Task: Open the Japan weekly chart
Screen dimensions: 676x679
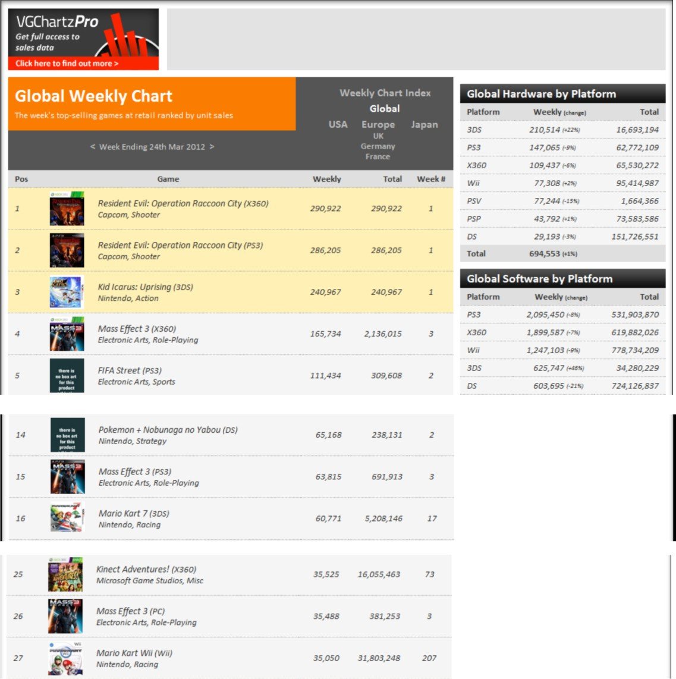Action: [x=424, y=124]
